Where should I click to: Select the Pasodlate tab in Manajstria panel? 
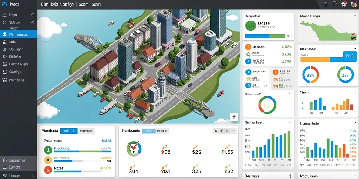86,131
